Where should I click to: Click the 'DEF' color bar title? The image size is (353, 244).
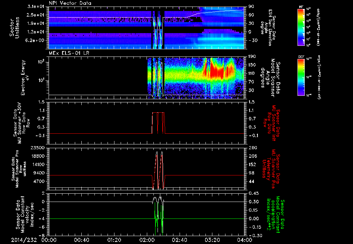tap(301, 57)
